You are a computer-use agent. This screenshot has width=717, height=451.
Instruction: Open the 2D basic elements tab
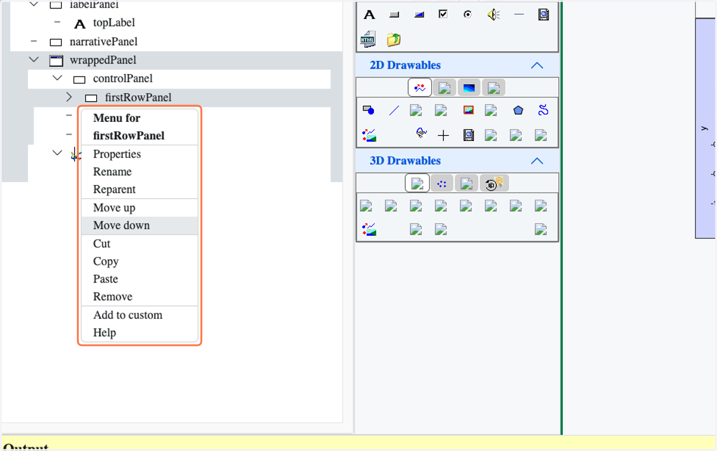[420, 87]
